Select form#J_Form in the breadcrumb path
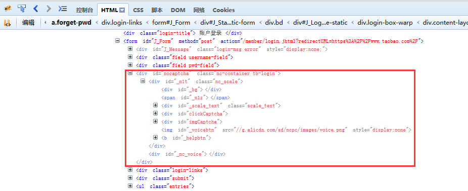468x191 pixels. coord(171,23)
